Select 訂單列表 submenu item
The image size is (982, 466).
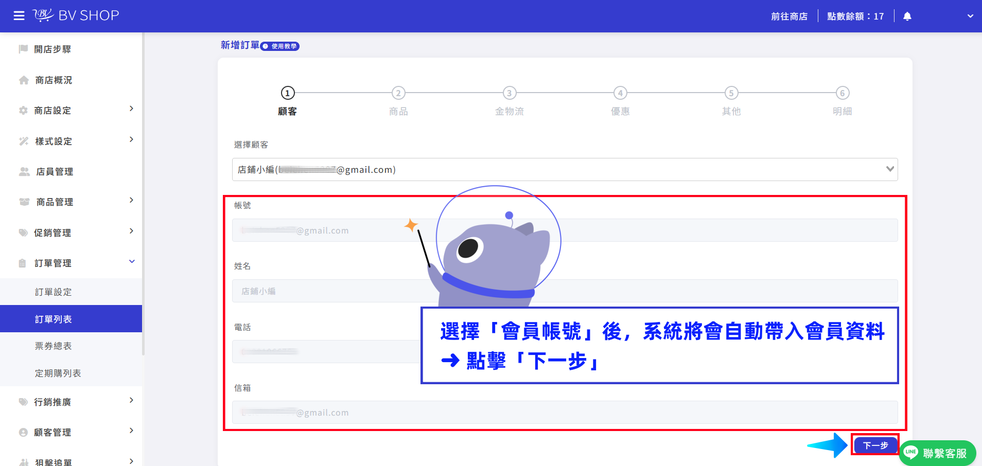pyautogui.click(x=71, y=319)
